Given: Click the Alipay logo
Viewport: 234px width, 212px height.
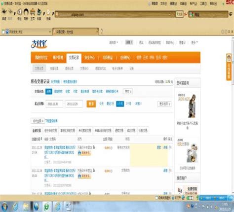Looking at the screenshot, I should pyautogui.click(x=39, y=44).
